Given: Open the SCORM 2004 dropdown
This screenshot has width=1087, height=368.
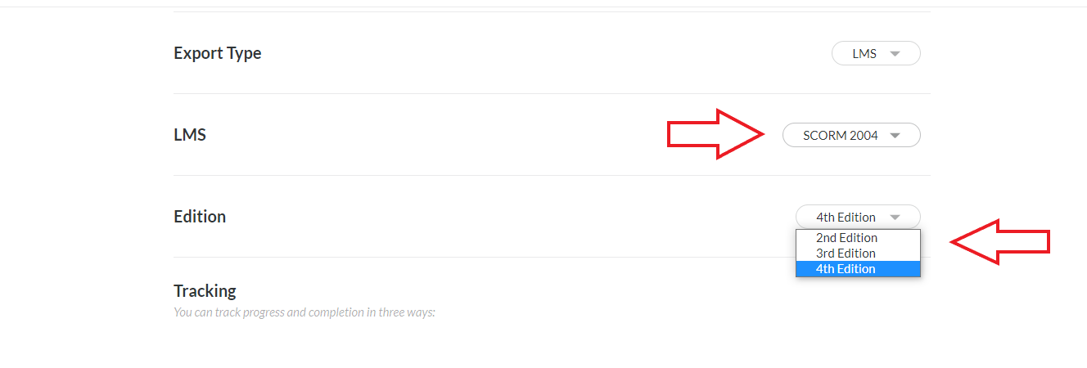Looking at the screenshot, I should click(x=851, y=135).
